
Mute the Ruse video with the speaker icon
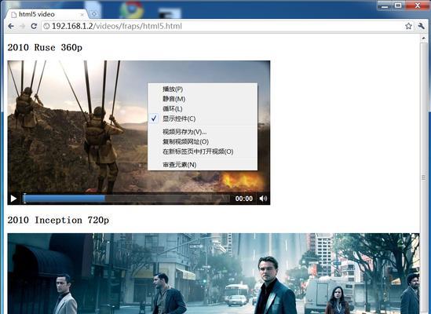pos(263,199)
